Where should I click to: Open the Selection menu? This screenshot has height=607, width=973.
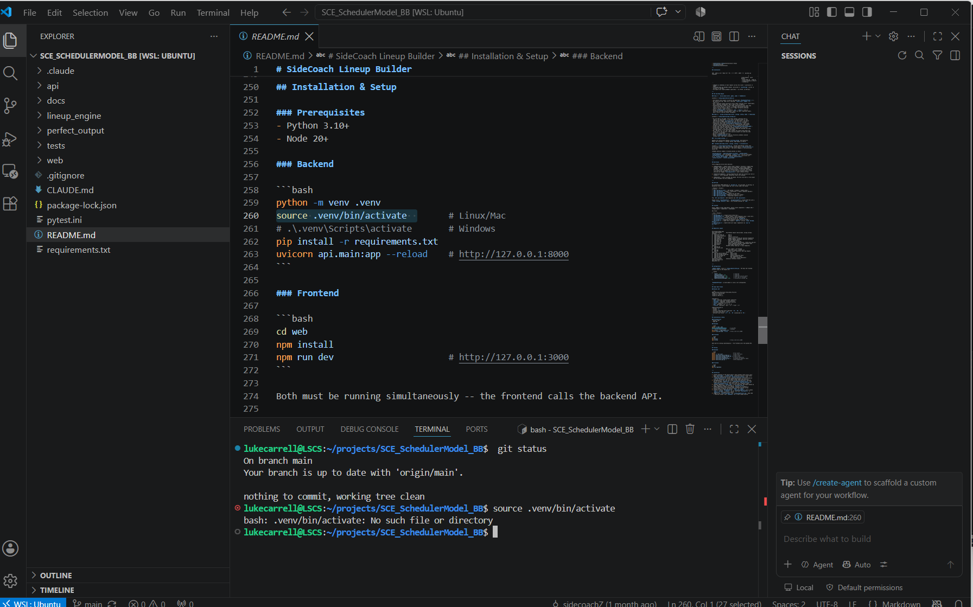pos(90,12)
